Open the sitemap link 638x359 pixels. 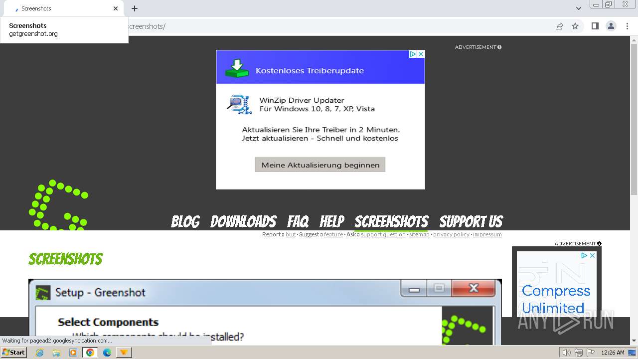pyautogui.click(x=419, y=234)
